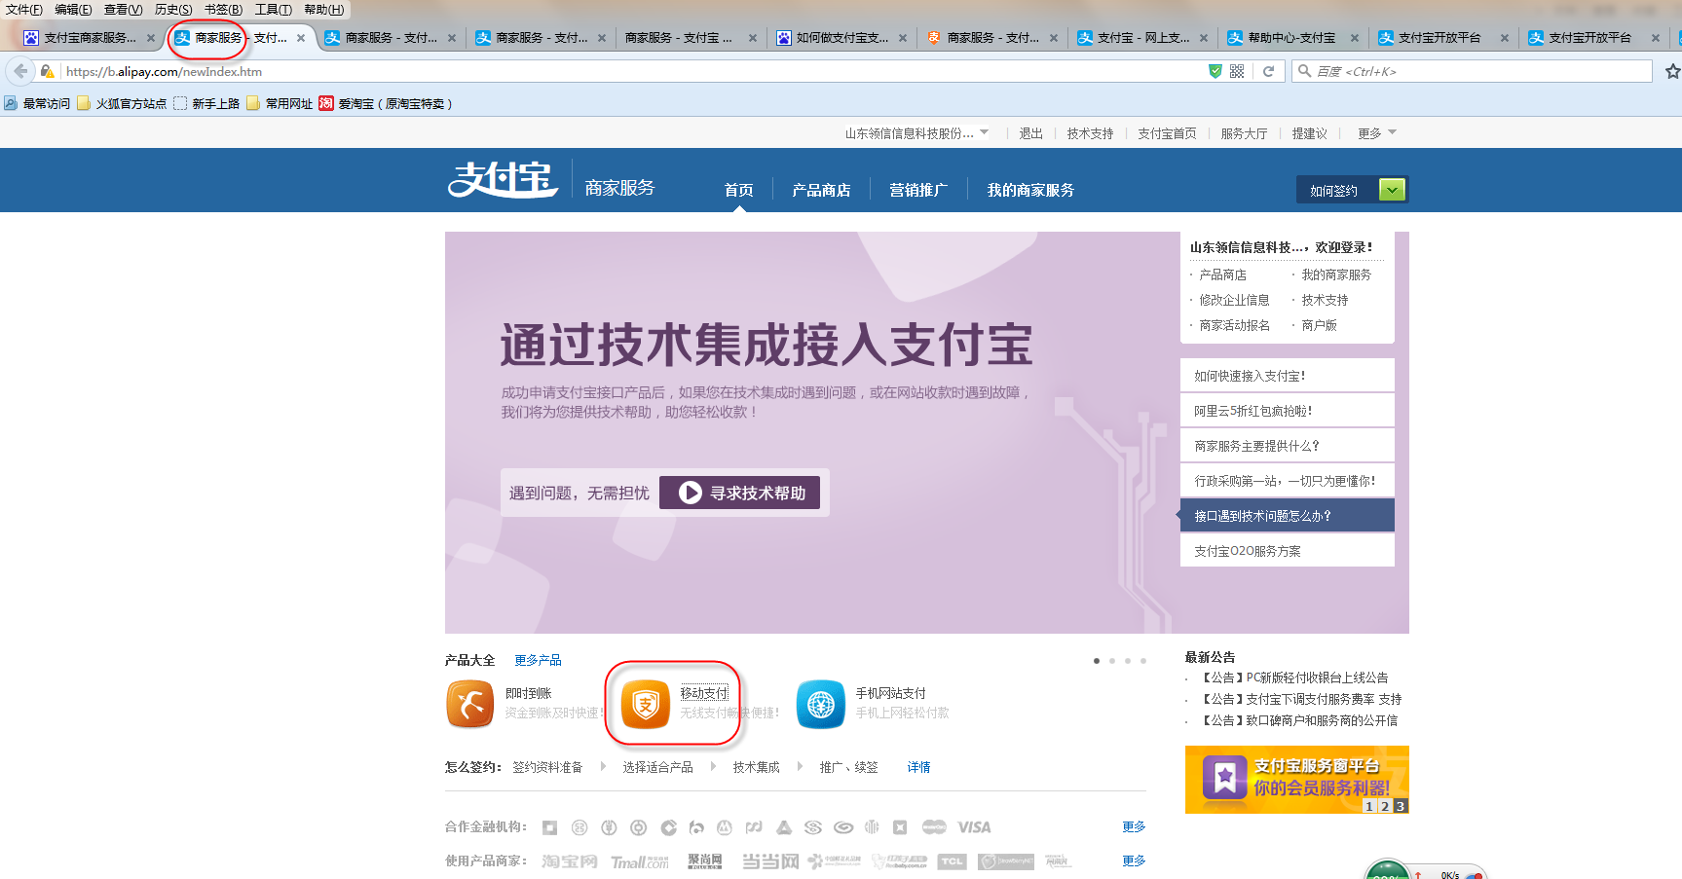1682x879 pixels.
Task: Click the search magnifier icon
Action: tap(1304, 71)
